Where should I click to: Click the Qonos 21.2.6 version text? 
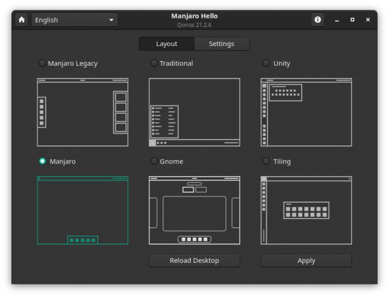194,25
